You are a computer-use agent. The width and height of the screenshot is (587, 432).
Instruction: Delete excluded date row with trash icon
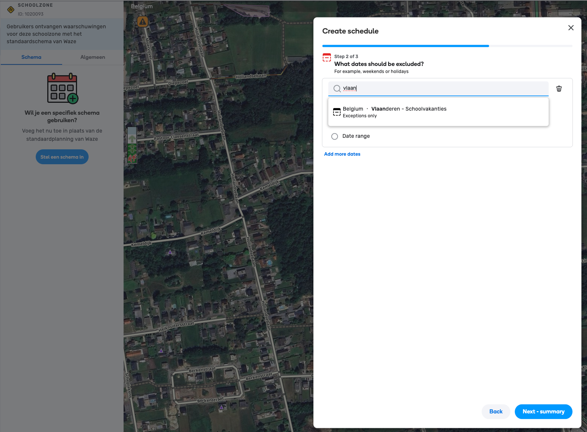point(559,89)
